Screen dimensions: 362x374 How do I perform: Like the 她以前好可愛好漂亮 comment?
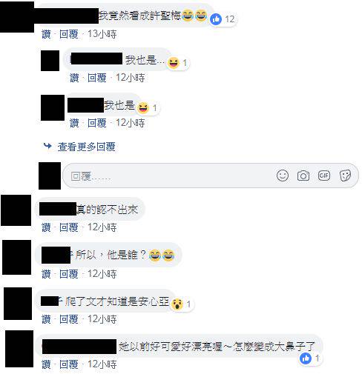tap(46, 364)
